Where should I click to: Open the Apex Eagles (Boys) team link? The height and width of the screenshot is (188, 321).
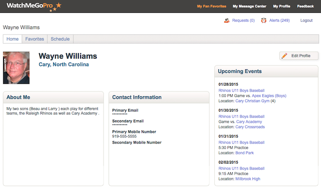pyautogui.click(x=269, y=96)
